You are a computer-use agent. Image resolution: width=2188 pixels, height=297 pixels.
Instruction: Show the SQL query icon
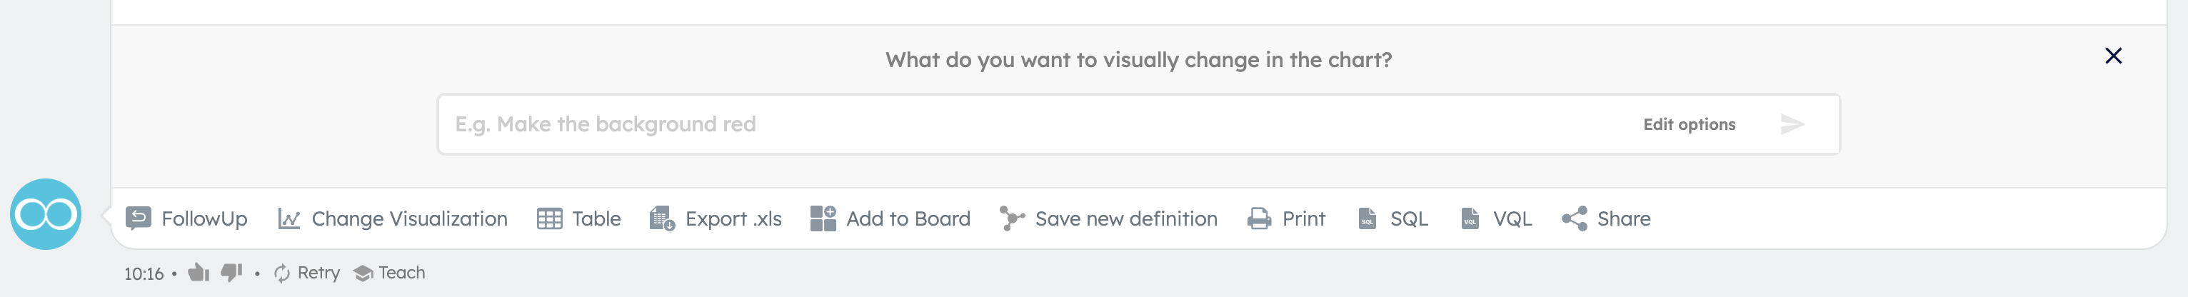point(1367,219)
